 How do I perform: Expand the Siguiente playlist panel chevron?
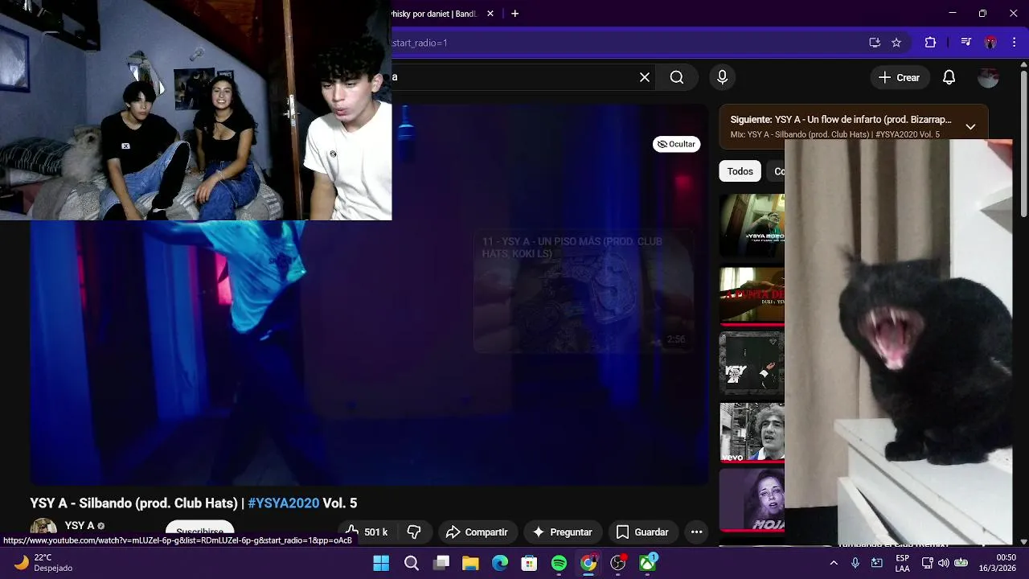[x=970, y=126]
